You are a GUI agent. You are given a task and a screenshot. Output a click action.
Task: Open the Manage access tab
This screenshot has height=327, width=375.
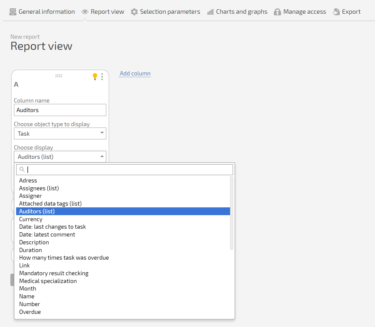click(300, 12)
